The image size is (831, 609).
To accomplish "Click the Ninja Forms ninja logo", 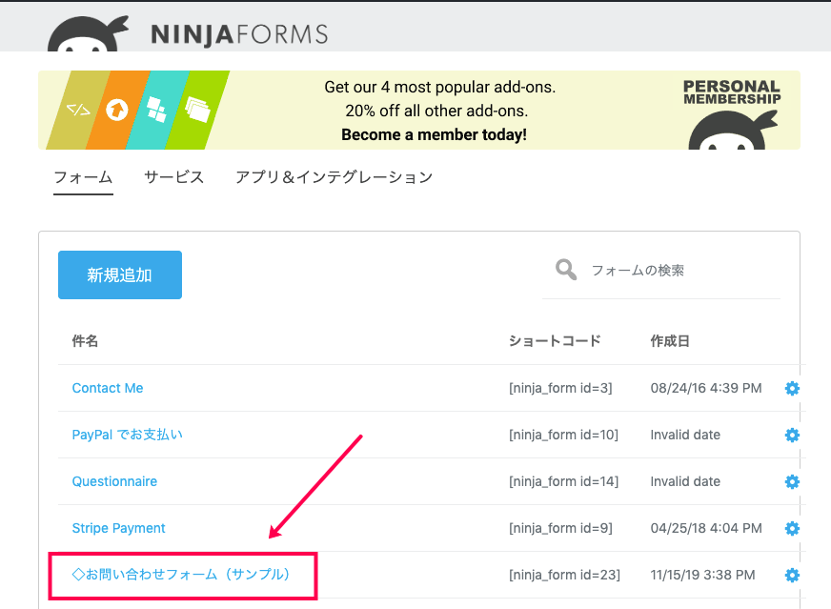I will [88, 34].
